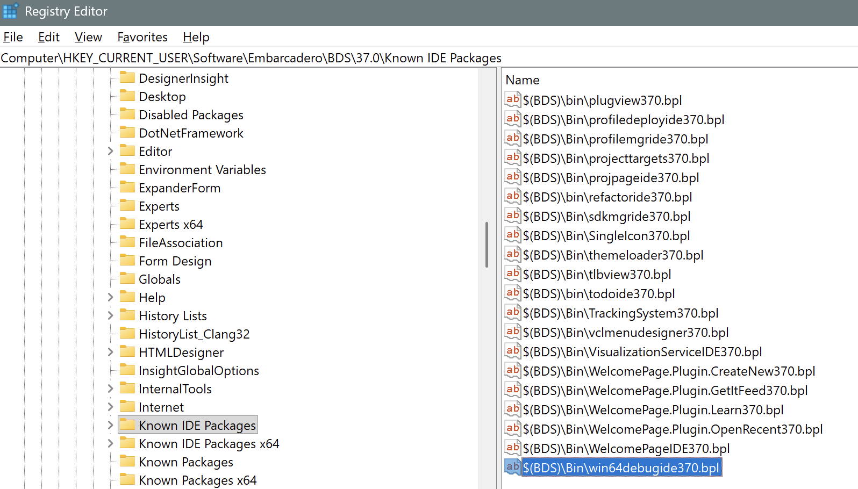Open the View menu
Image resolution: width=858 pixels, height=489 pixels.
88,37
